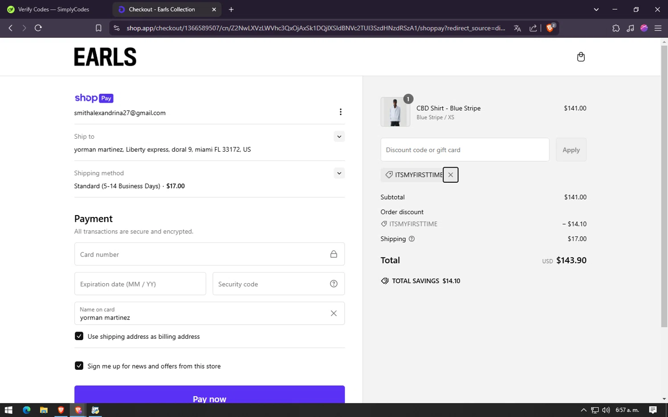Click the Name on card field
This screenshot has width=668, height=417.
[209, 313]
